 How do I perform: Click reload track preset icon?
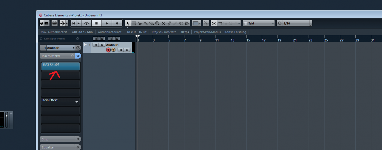point(77,39)
